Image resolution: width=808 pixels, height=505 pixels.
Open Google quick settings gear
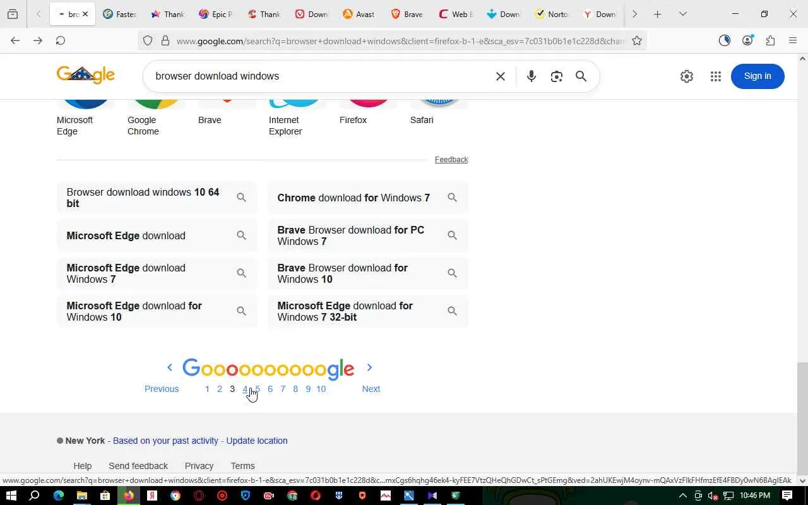(x=687, y=76)
